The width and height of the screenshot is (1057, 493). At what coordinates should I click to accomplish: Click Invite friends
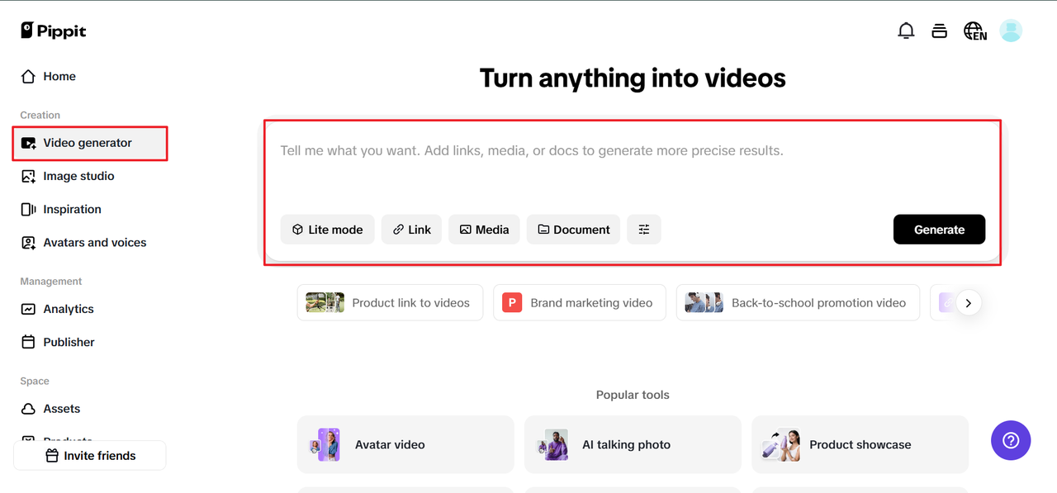click(89, 455)
